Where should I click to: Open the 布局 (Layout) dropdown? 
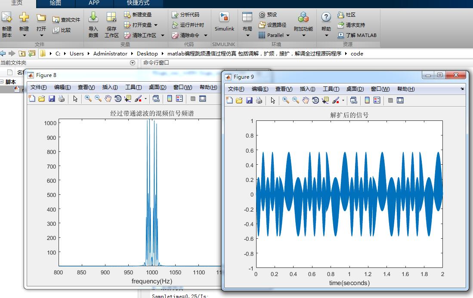coord(247,36)
